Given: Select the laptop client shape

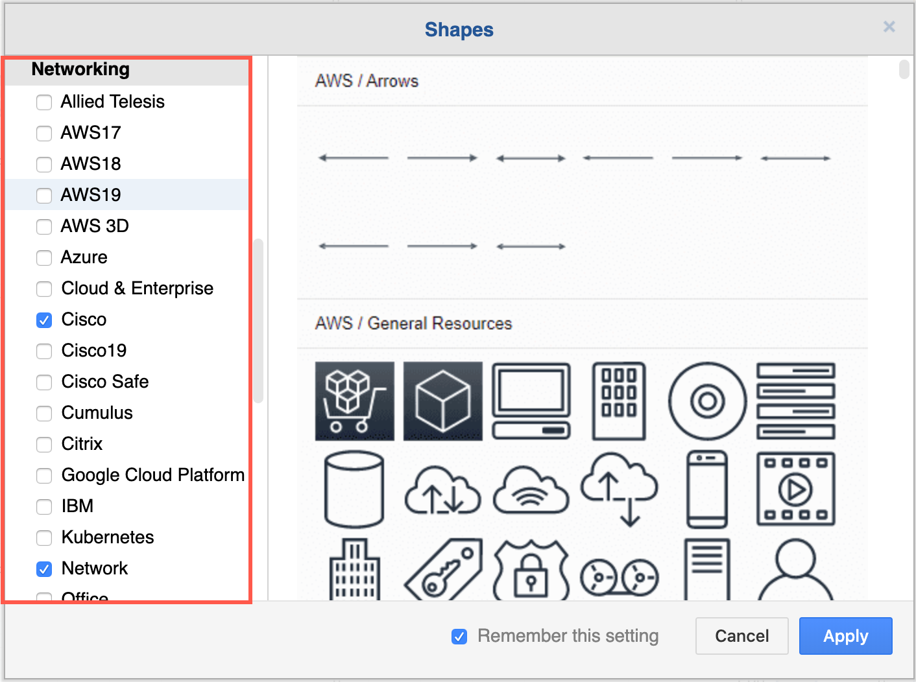Looking at the screenshot, I should point(531,401).
